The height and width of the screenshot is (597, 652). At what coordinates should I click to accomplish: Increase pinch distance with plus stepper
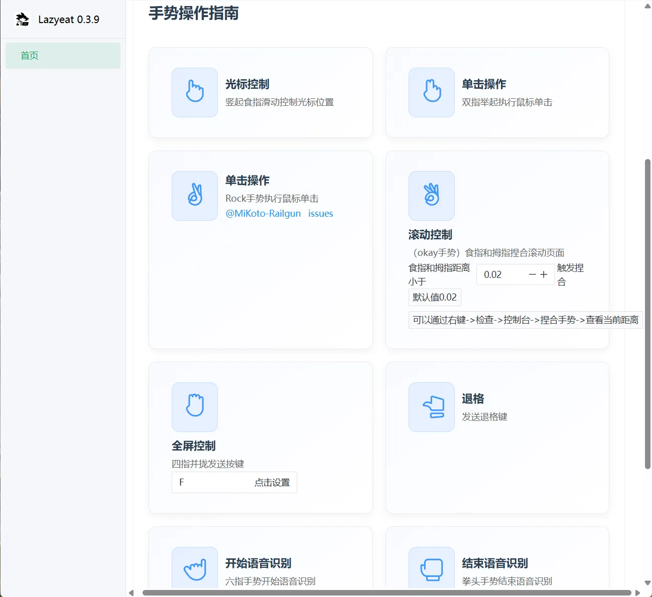(544, 274)
